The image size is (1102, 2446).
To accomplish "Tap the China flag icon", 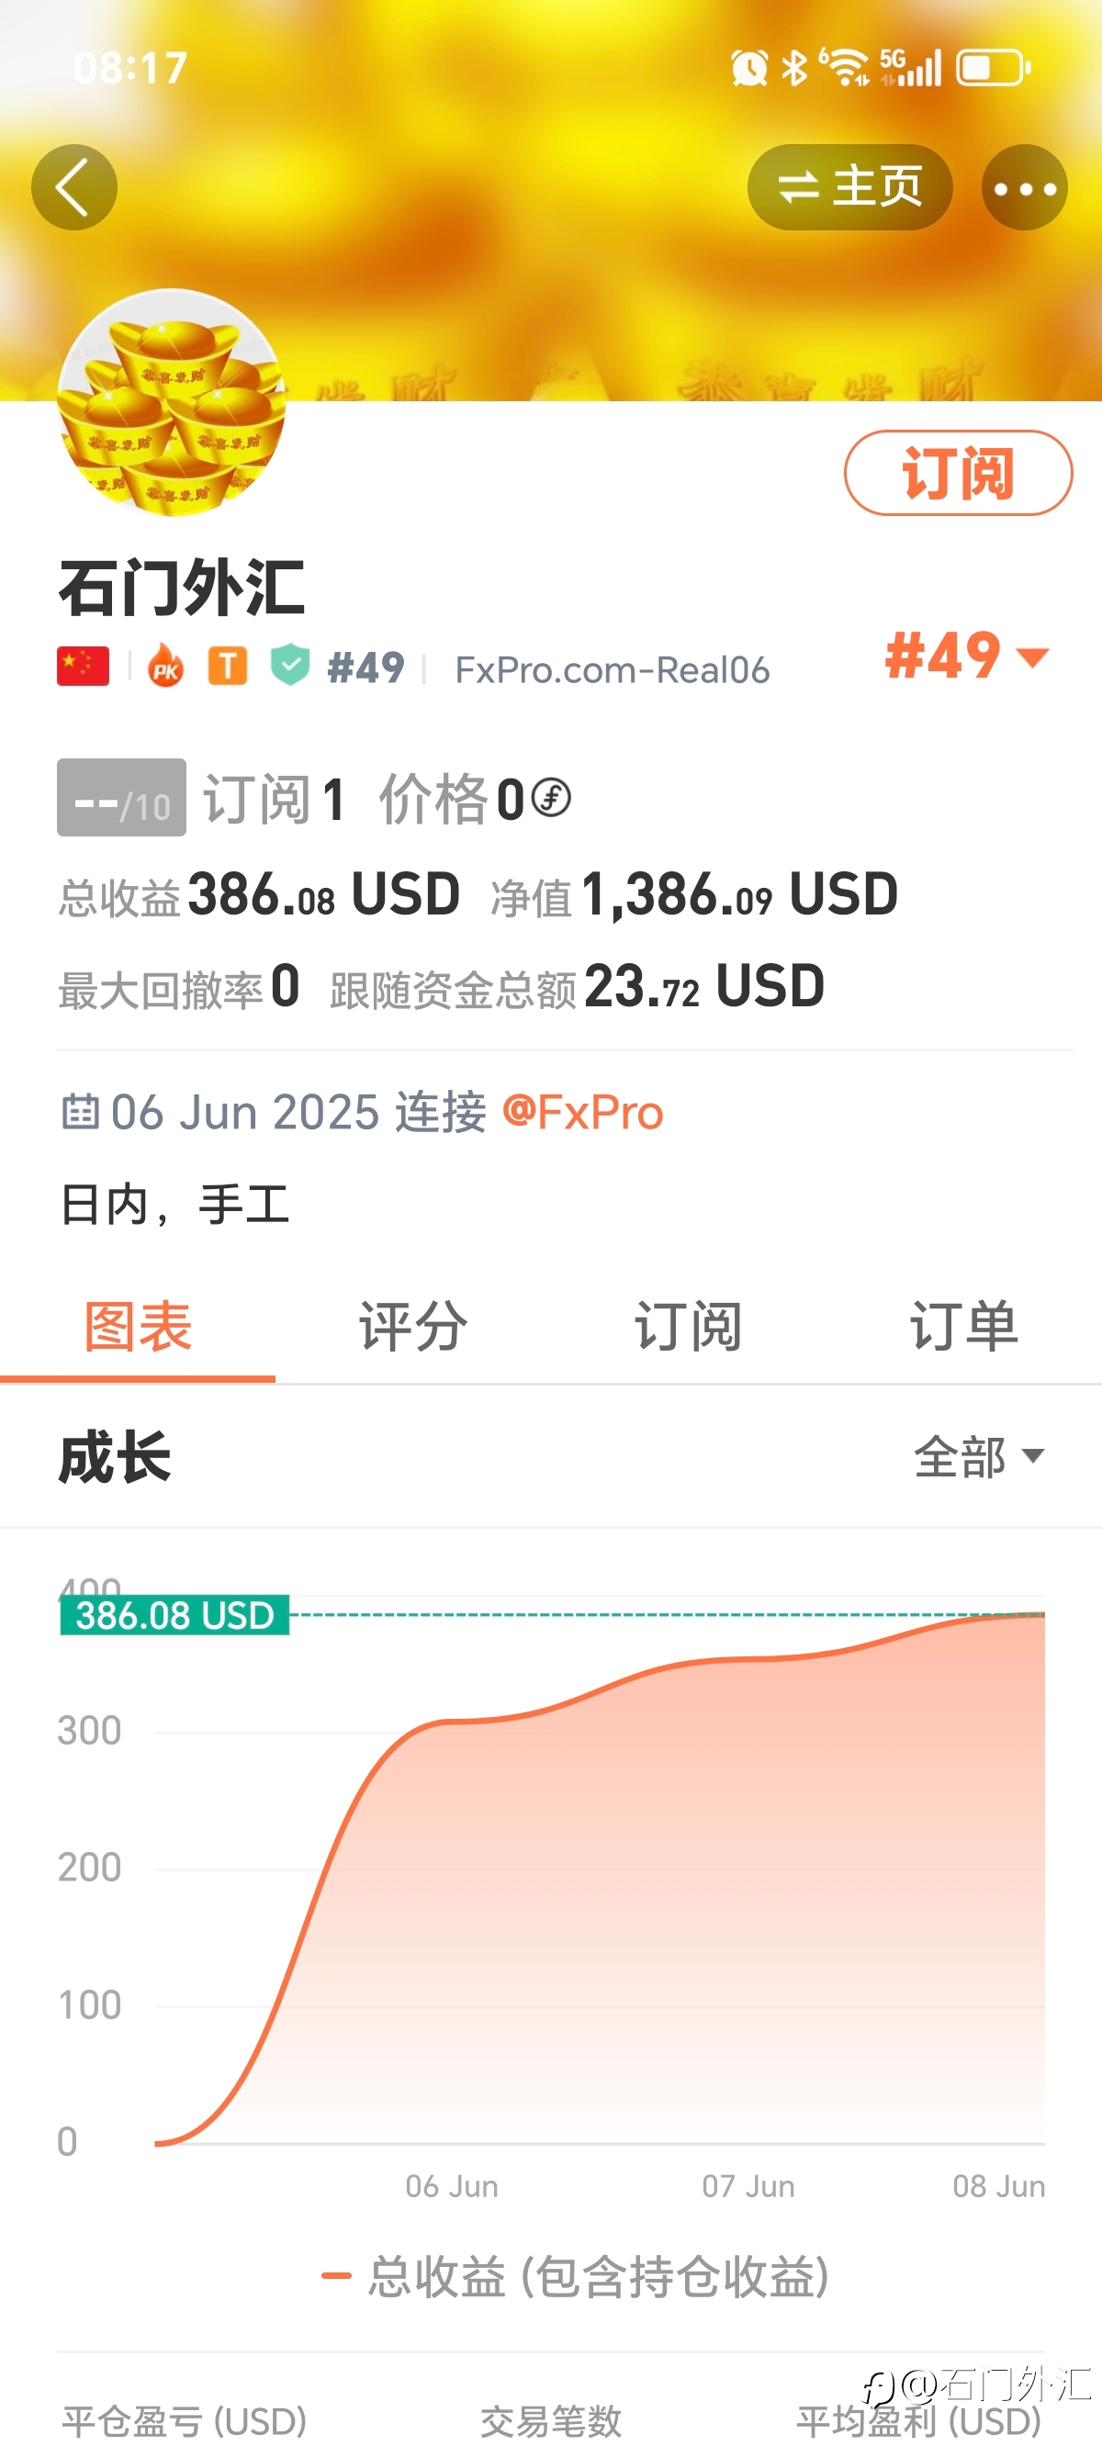I will 83,667.
